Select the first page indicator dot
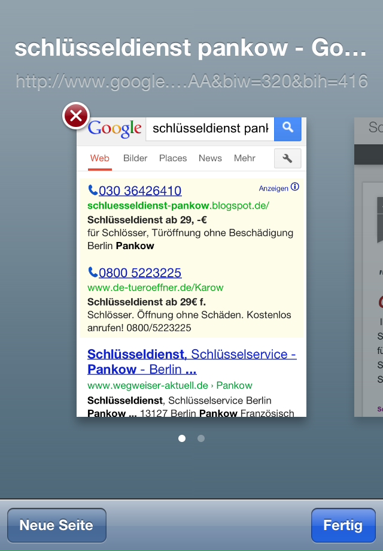Viewport: 383px width, 551px height. (x=182, y=438)
